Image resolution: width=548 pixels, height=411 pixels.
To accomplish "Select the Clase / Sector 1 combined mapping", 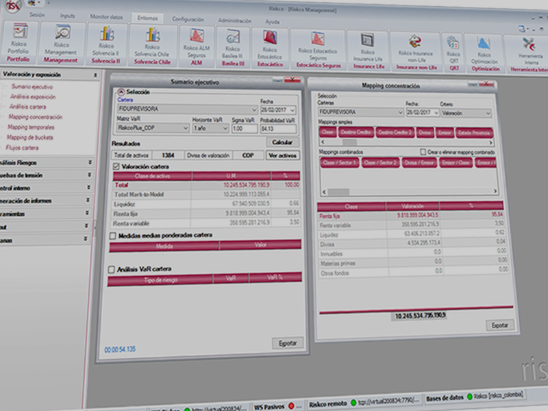I will click(339, 162).
